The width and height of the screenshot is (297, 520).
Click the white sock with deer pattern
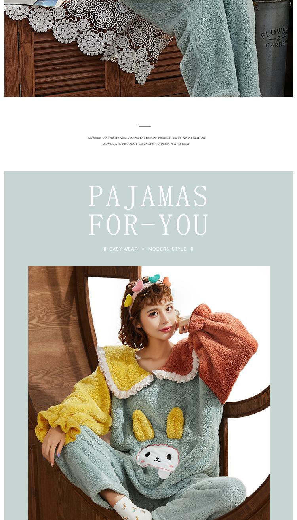(131, 510)
